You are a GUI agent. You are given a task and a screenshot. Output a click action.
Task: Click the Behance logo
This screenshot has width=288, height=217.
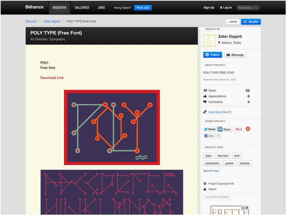click(x=34, y=7)
